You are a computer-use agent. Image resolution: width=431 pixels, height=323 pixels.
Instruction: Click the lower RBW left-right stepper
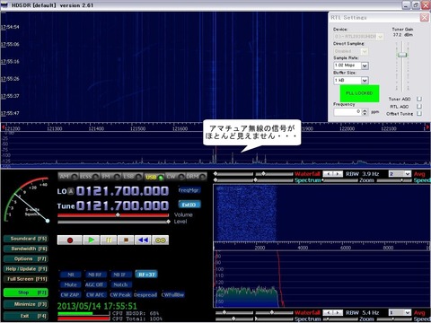click(x=333, y=312)
